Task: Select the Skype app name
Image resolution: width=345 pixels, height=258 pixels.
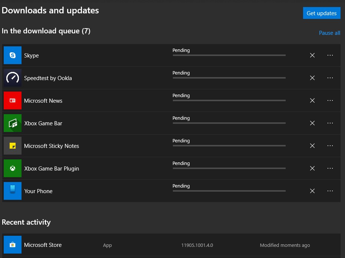Action: tap(32, 56)
